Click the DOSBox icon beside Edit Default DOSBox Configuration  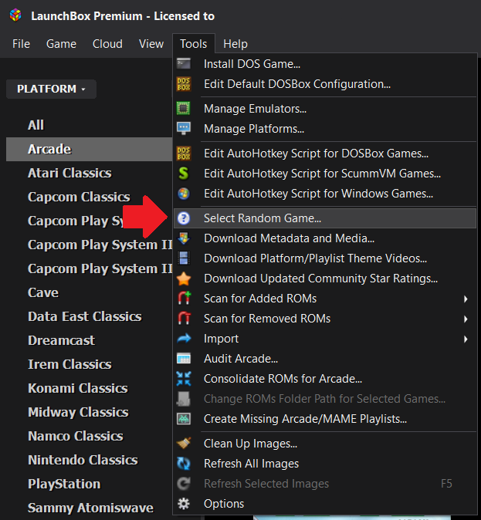tap(184, 84)
